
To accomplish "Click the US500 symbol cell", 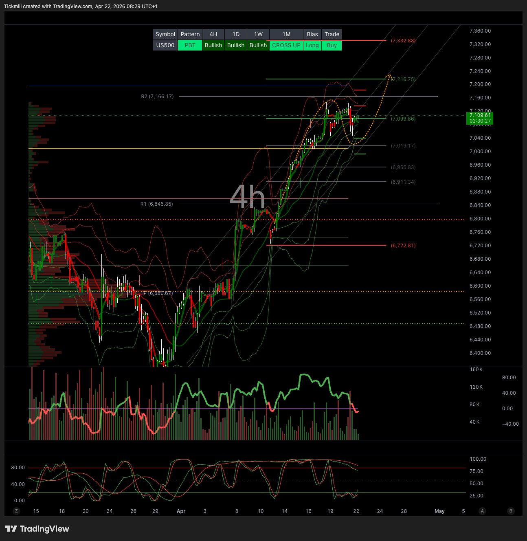I will pyautogui.click(x=165, y=45).
